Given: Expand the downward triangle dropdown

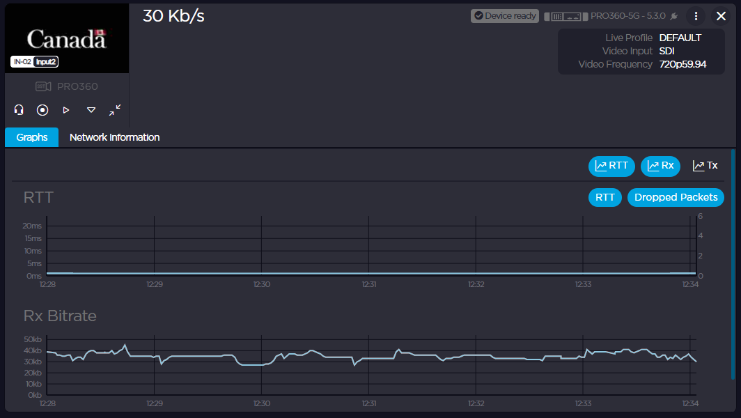Looking at the screenshot, I should (x=91, y=110).
